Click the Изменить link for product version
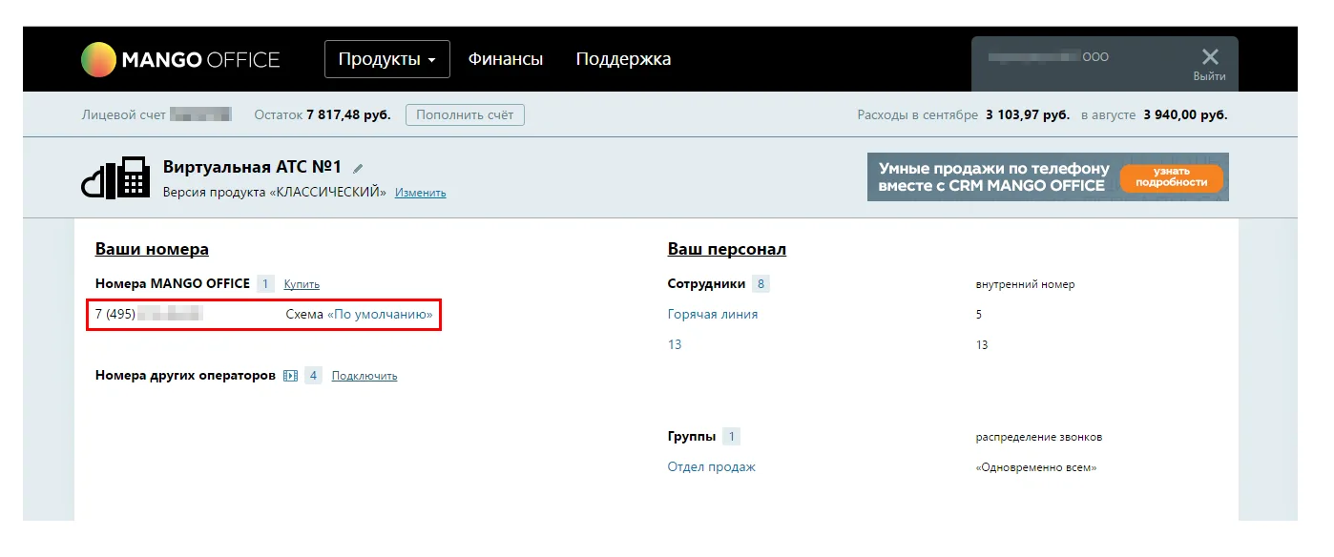The width and height of the screenshot is (1334, 557). [x=421, y=193]
